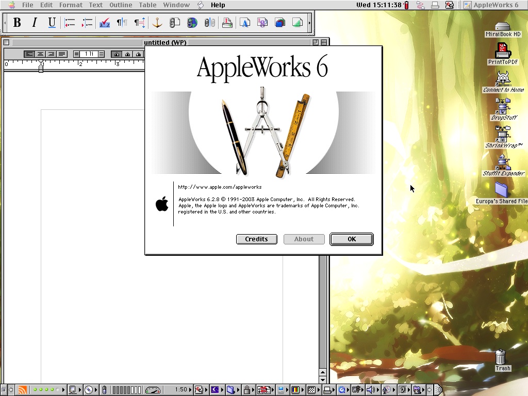Screen dimensions: 528x396
Task: Click the globe web link icon
Action: click(x=192, y=23)
